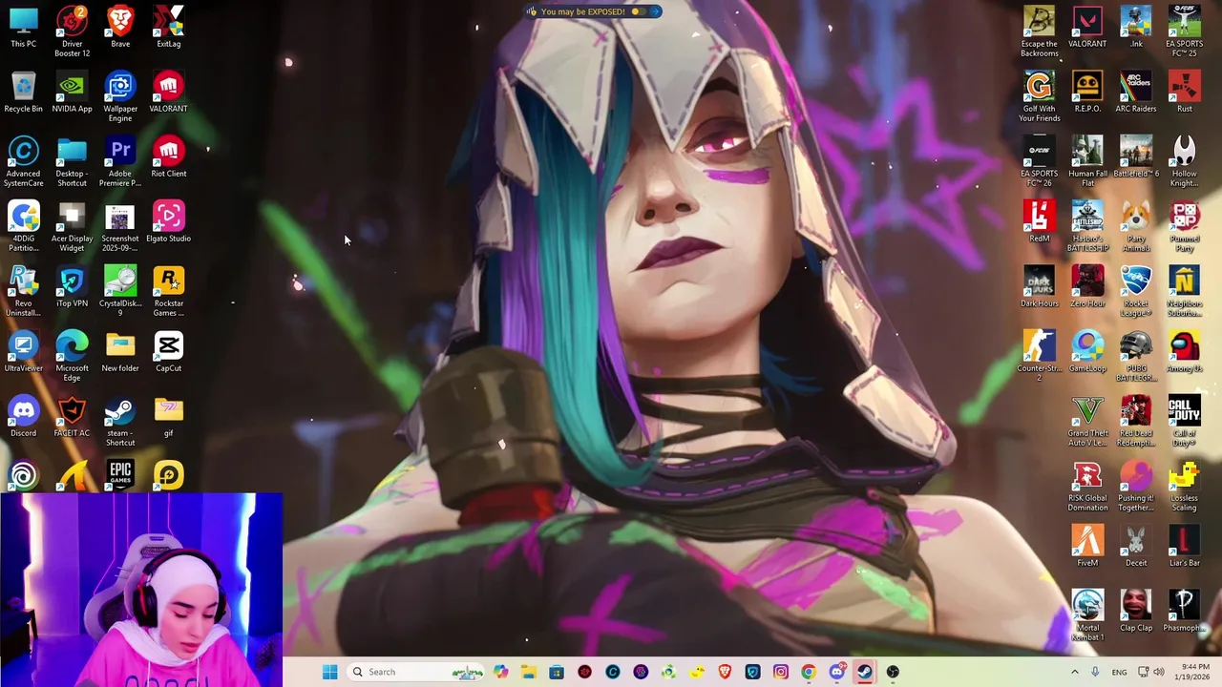Show hidden system tray icons
The image size is (1222, 687).
[1074, 672]
